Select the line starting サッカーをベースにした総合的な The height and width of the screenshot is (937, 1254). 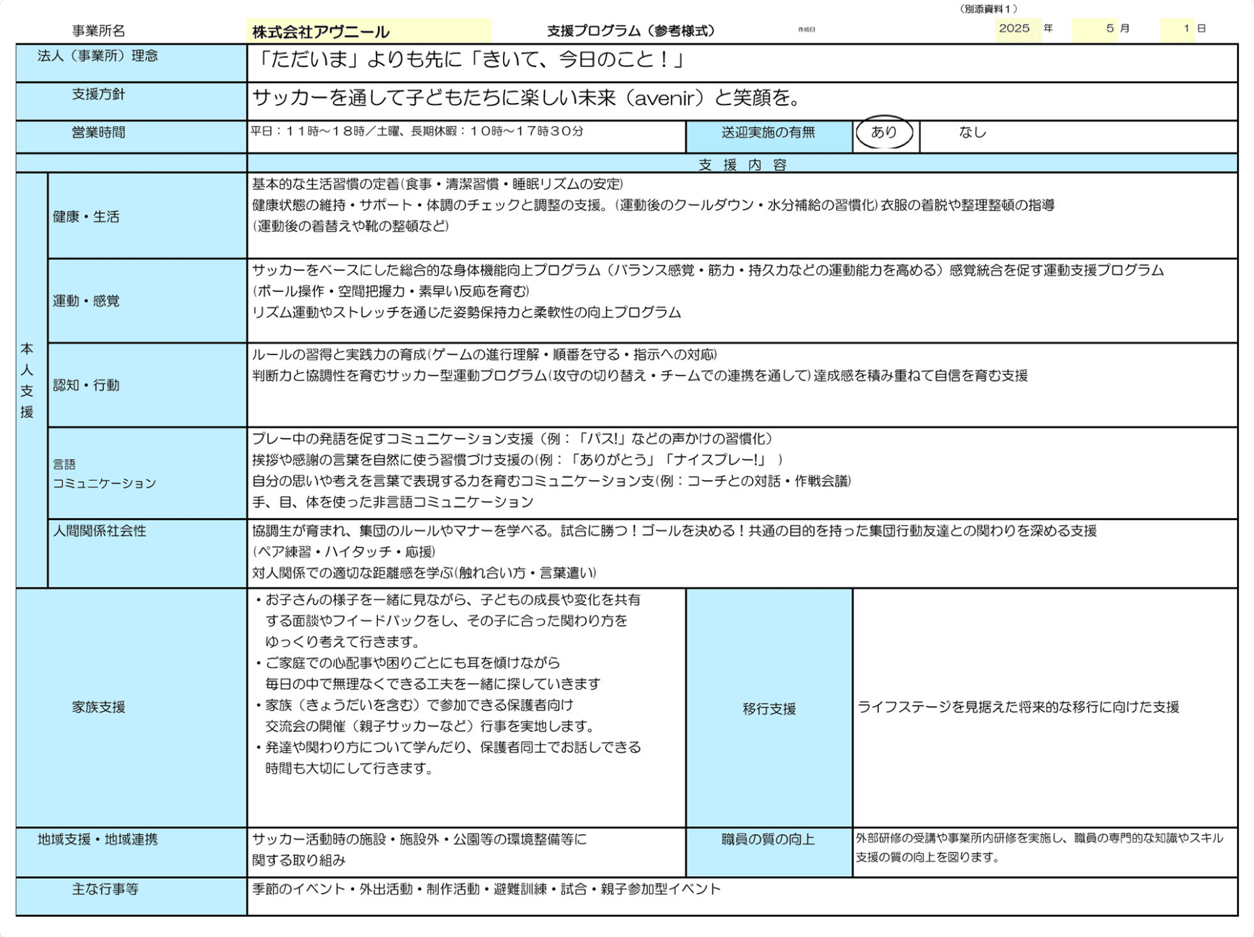coord(708,270)
